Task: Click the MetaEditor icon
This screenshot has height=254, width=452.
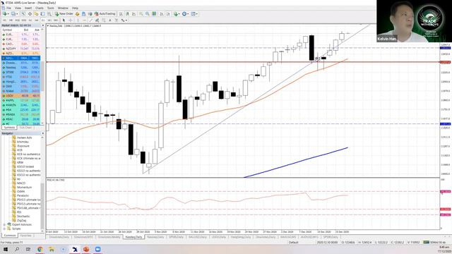Action: pos(77,14)
